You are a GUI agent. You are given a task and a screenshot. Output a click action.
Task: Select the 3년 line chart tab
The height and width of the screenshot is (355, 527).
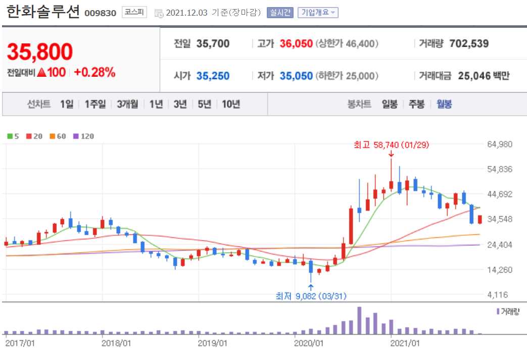click(x=180, y=104)
